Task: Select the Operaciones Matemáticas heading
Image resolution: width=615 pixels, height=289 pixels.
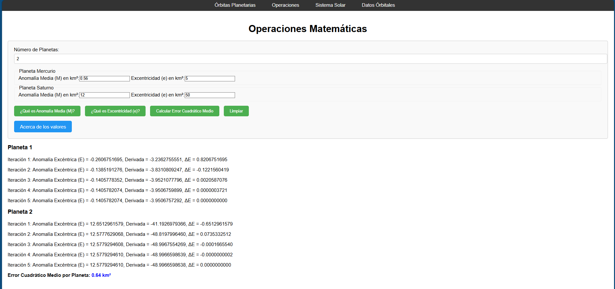Action: (307, 29)
